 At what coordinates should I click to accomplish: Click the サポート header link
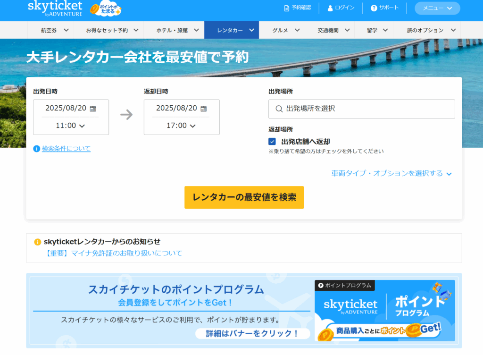(x=385, y=8)
